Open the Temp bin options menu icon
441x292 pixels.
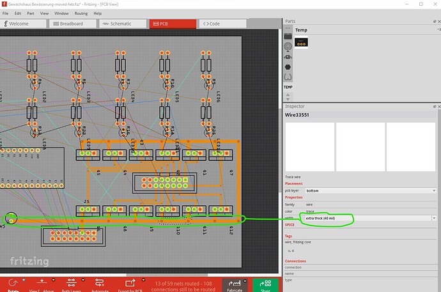pos(438,29)
